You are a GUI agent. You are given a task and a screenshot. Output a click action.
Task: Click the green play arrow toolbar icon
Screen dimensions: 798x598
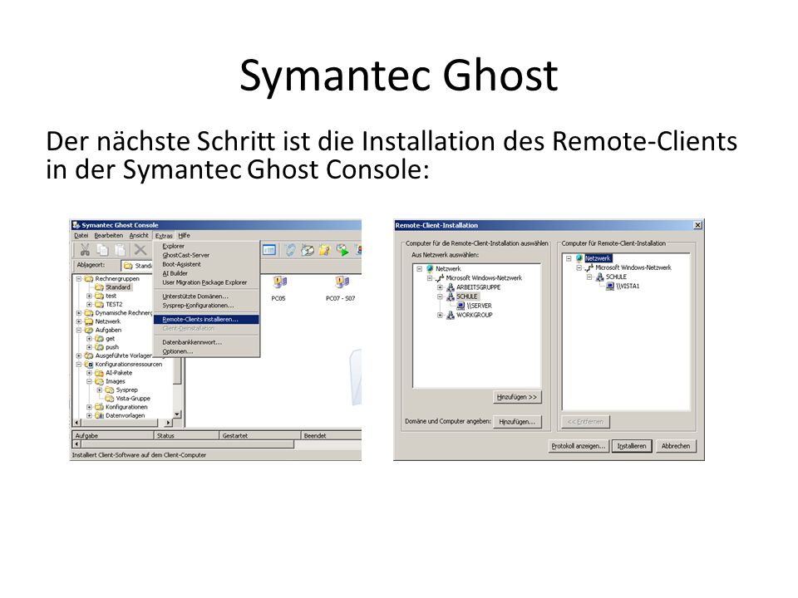(342, 250)
